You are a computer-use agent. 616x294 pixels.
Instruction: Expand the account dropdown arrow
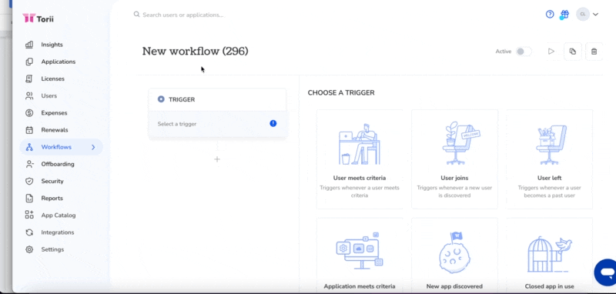coord(595,15)
